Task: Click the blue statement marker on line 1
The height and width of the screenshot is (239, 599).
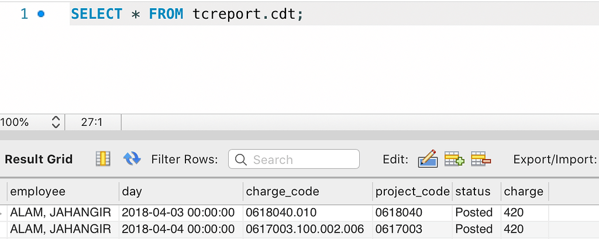Action: (41, 14)
